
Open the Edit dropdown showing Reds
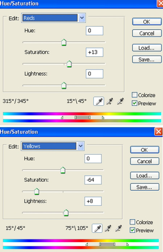53,18
